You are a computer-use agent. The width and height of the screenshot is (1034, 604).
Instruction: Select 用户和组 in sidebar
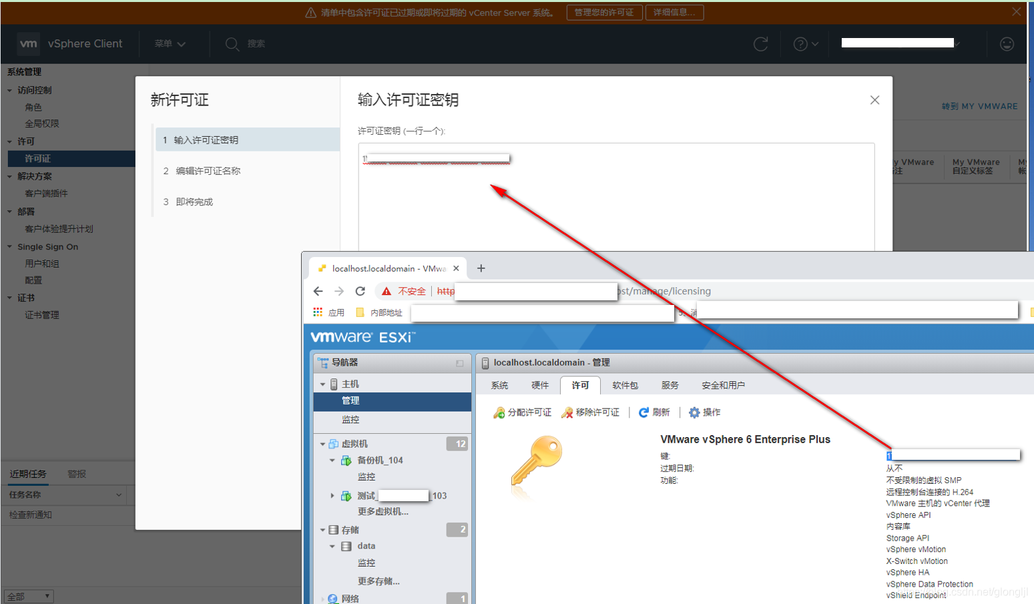point(42,264)
